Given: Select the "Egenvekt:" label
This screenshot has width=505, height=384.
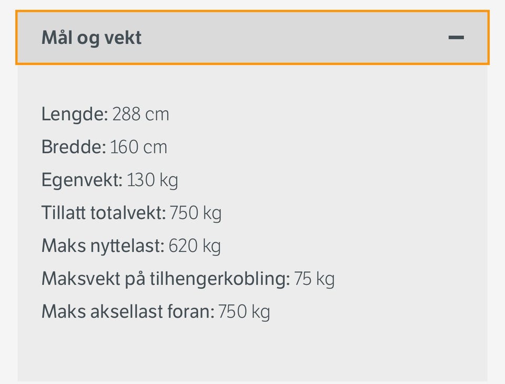Looking at the screenshot, I should [x=82, y=181].
